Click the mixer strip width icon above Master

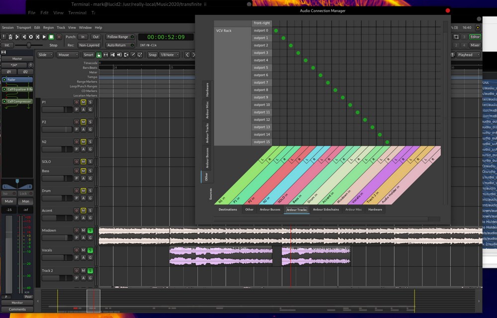[4, 52]
